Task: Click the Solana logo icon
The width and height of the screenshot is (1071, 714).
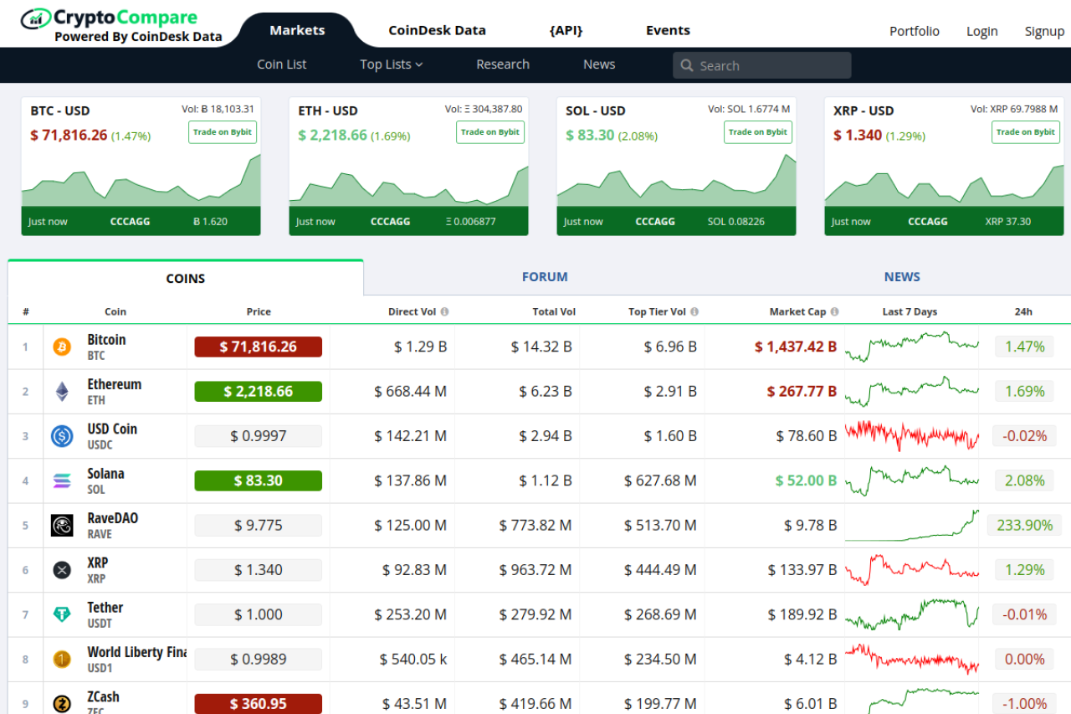Action: [x=62, y=480]
